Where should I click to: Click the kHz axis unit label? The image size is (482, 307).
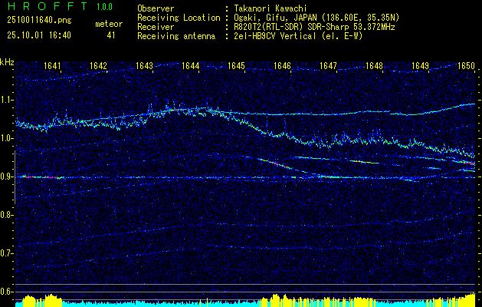[7, 62]
